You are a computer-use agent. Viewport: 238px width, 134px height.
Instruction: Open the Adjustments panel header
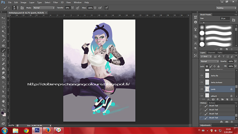[x=205, y=125]
